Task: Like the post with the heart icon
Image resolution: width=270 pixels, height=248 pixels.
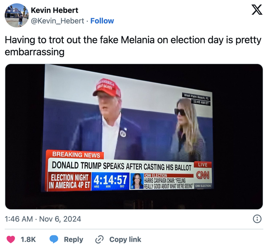Action: (x=11, y=240)
